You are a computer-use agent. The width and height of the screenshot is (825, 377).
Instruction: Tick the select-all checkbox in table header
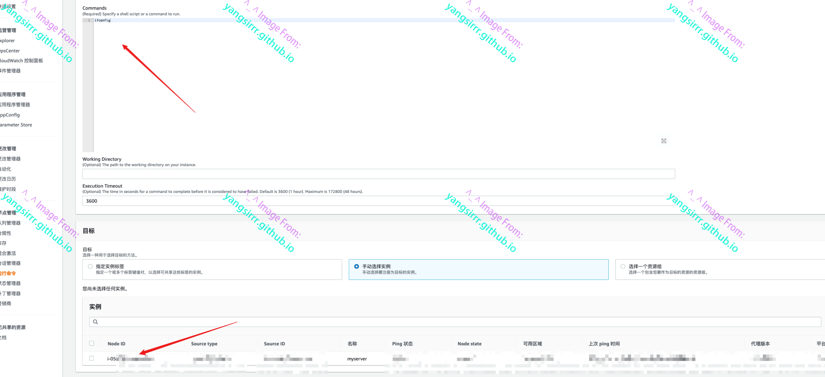(92, 343)
